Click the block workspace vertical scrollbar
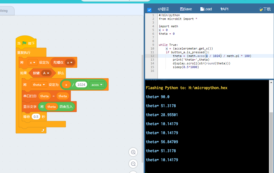This screenshot has width=274, height=173. [x=142, y=108]
